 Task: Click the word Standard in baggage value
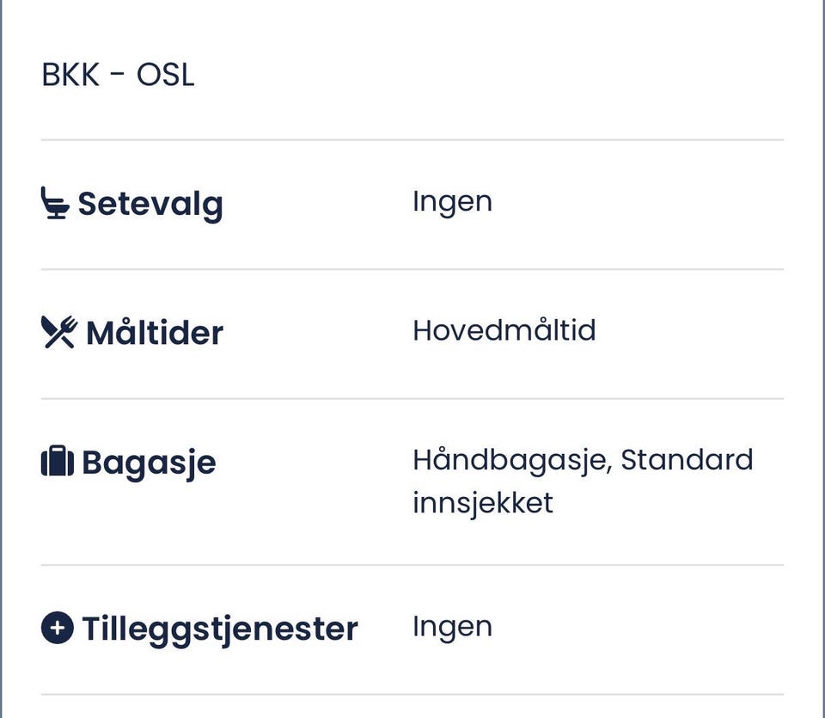687,459
